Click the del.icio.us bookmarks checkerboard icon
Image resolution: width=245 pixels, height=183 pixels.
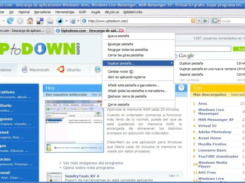pos(40,21)
